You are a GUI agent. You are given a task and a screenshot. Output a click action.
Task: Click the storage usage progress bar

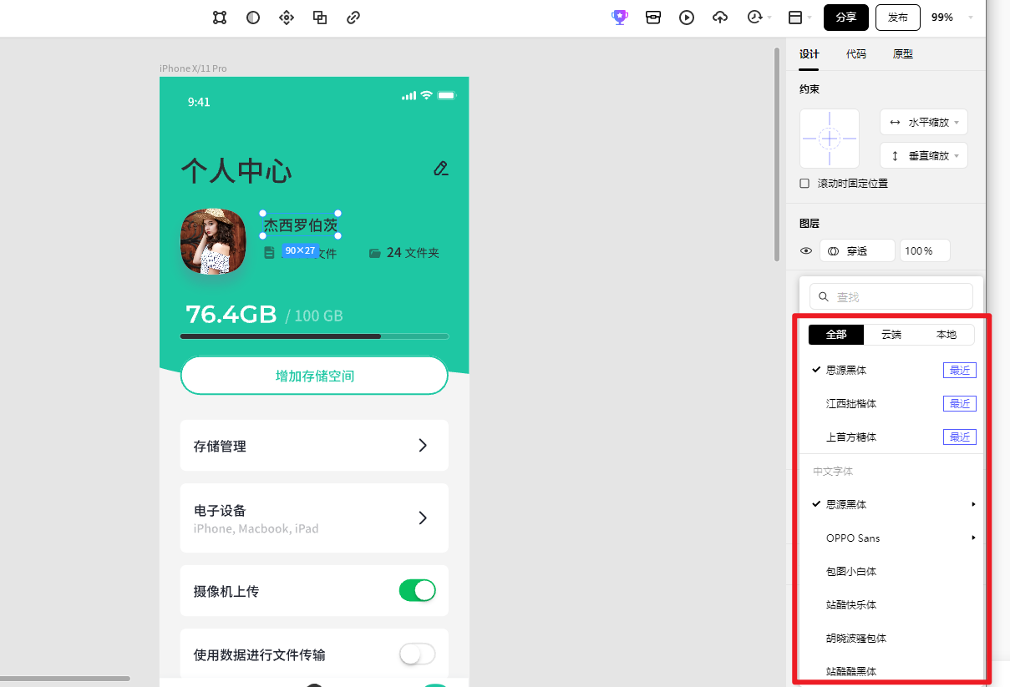tap(314, 336)
